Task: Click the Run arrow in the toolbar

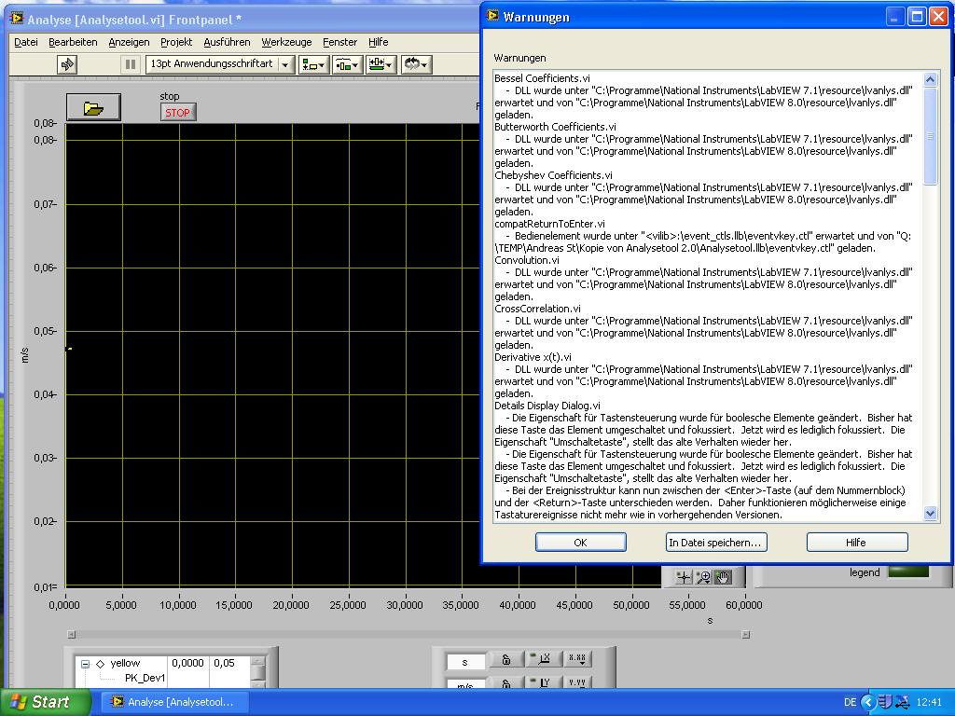Action: 66,64
